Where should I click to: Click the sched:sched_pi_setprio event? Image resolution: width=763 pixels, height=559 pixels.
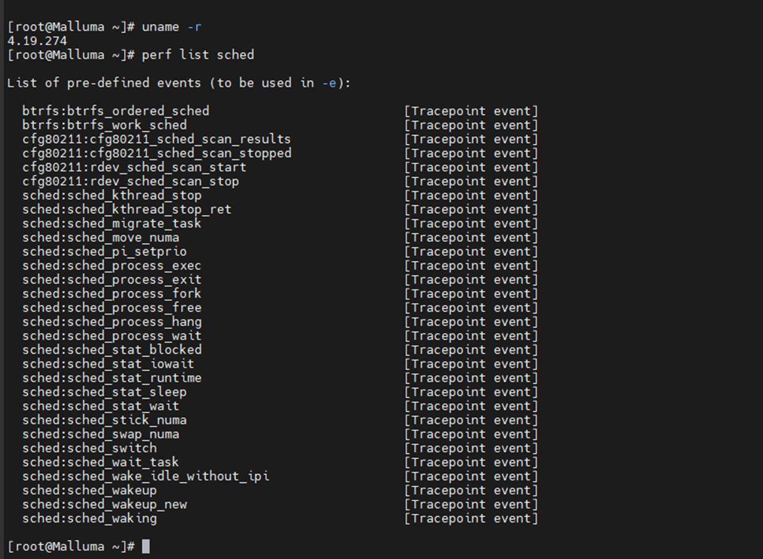(105, 252)
